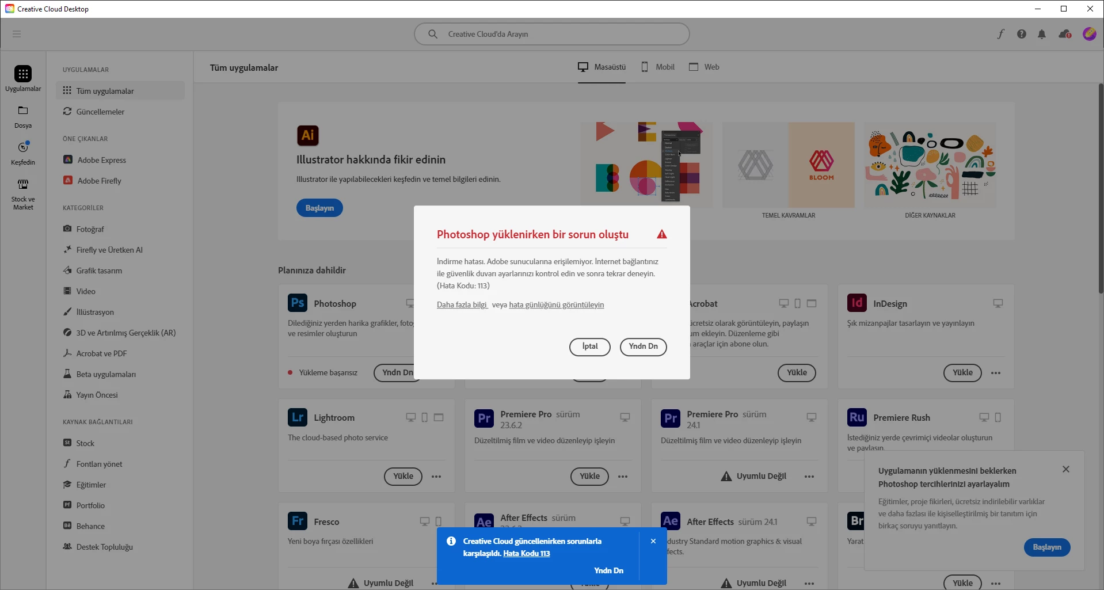Click the After Effects 24.1 Ae icon

[671, 521]
